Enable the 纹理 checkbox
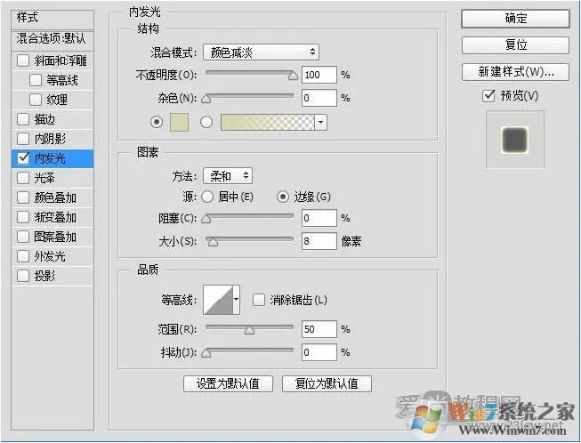Screen dimensions: 581x443 tap(36, 100)
